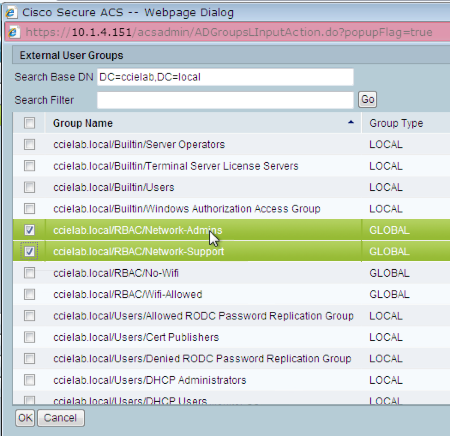Click OK to confirm selected groups

coord(25,418)
